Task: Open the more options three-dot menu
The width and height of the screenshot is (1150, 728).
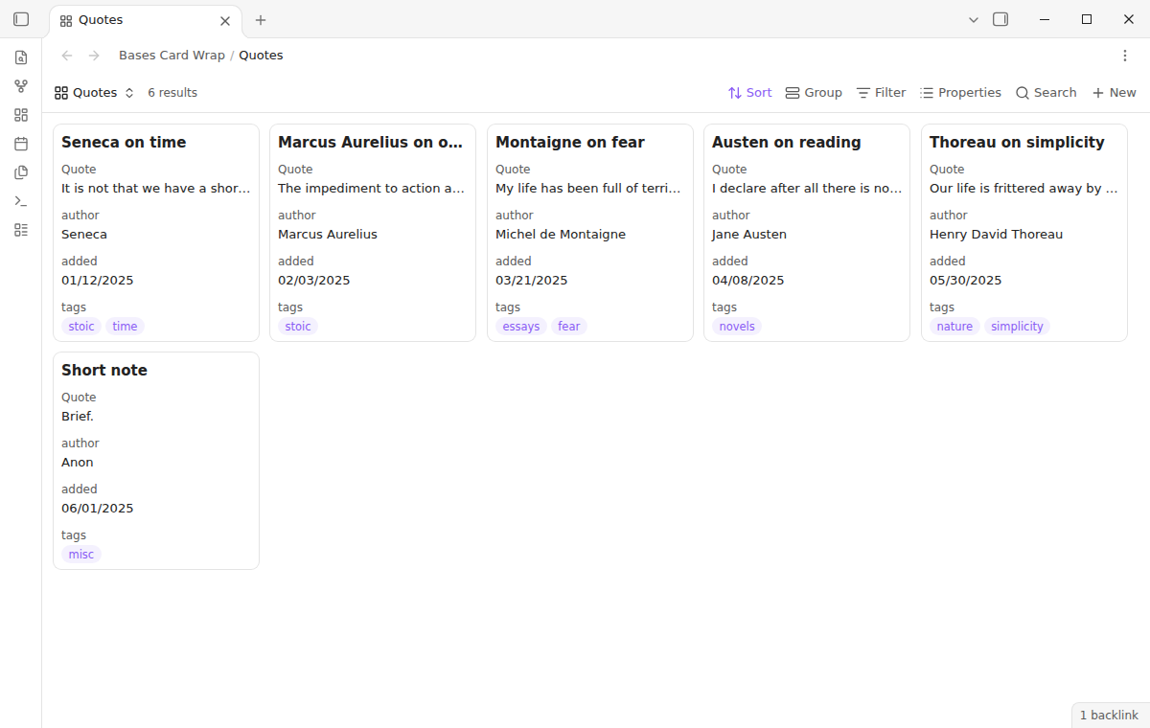Action: coord(1125,56)
